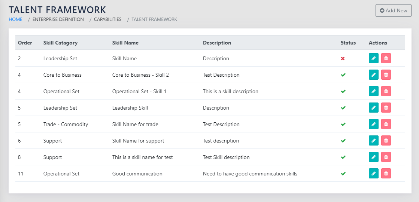The image size is (419, 202).
Task: Click the Skill Catagory column header
Action: point(60,43)
